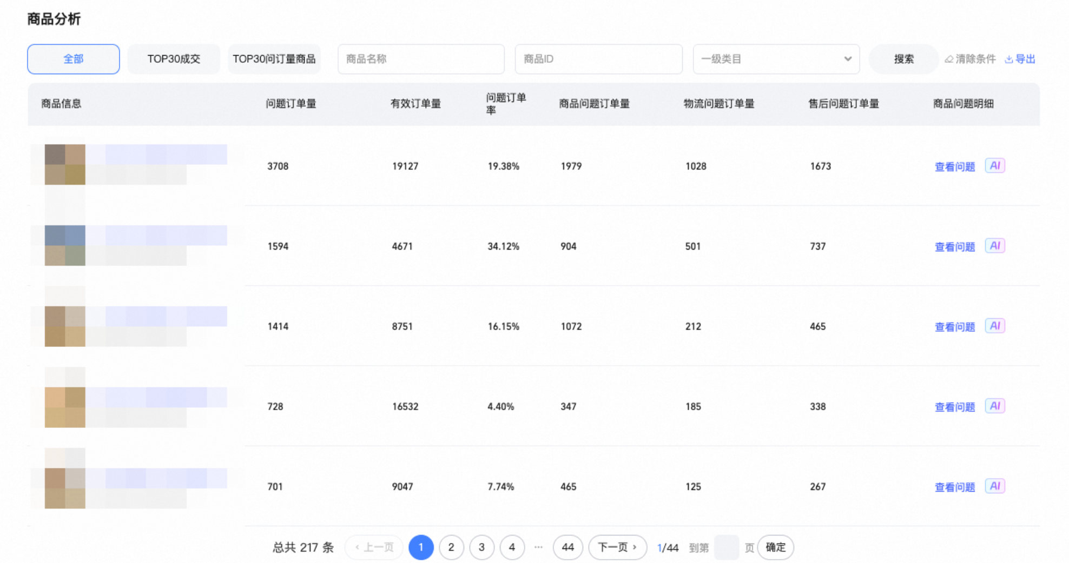
Task: Open AI analysis for the 728 row
Action: (x=994, y=406)
